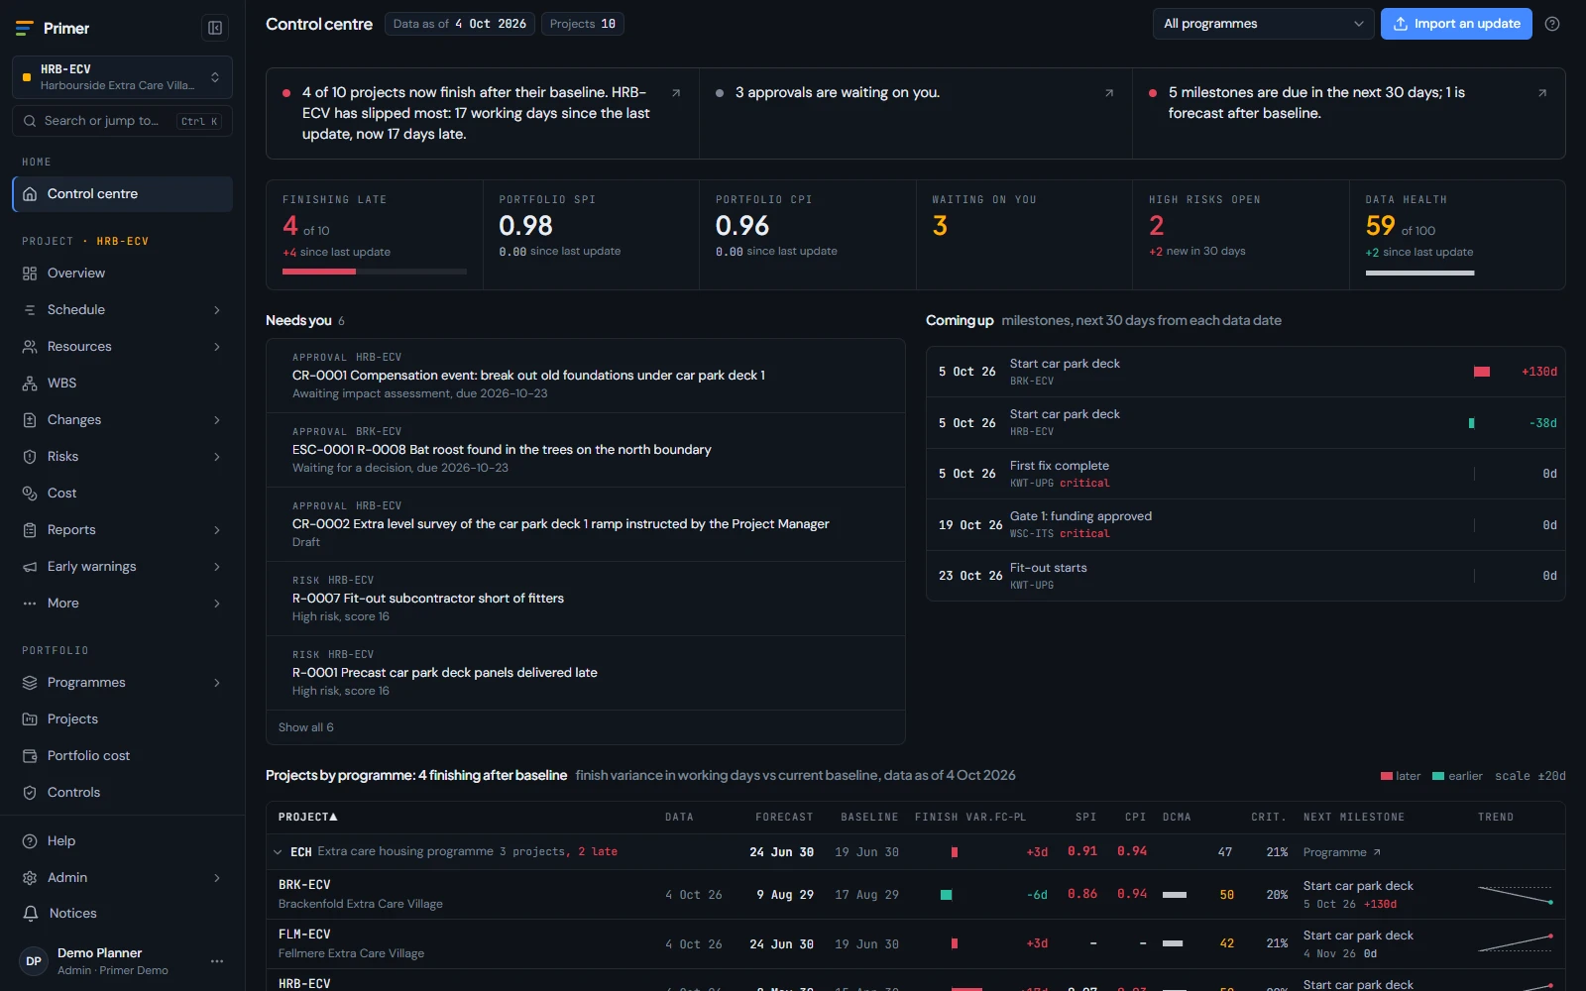Open Overview from the sidebar
This screenshot has width=1586, height=991.
pos(122,274)
